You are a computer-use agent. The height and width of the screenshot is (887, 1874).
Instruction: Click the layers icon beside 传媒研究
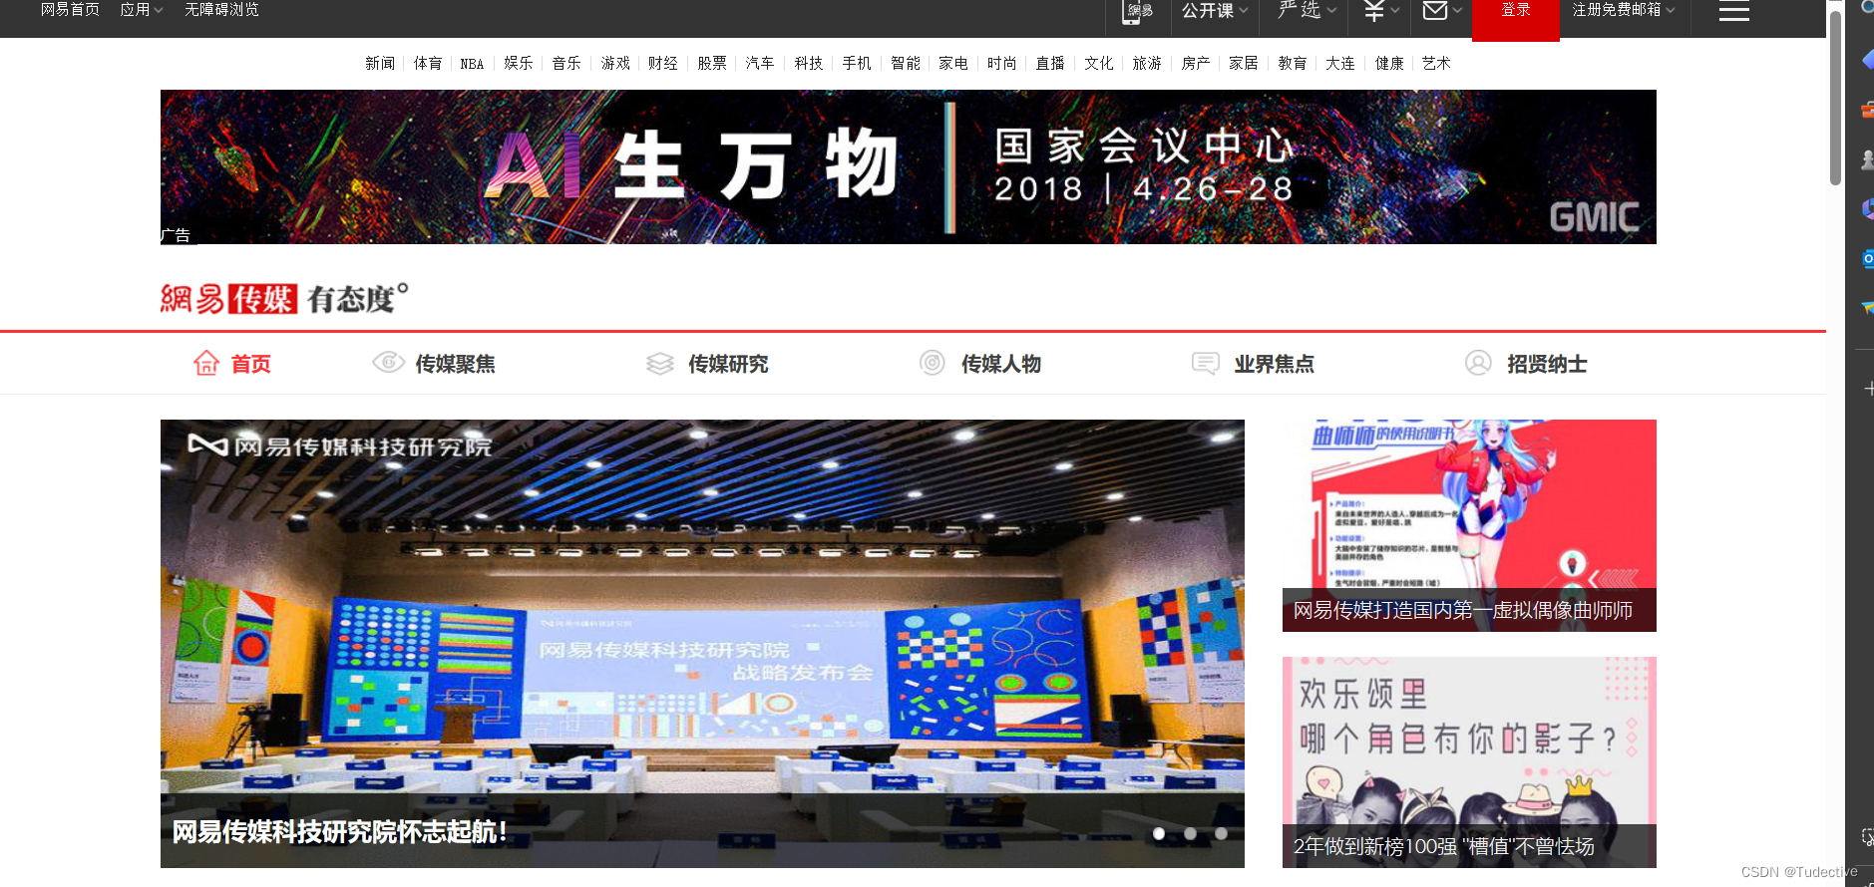pos(660,364)
